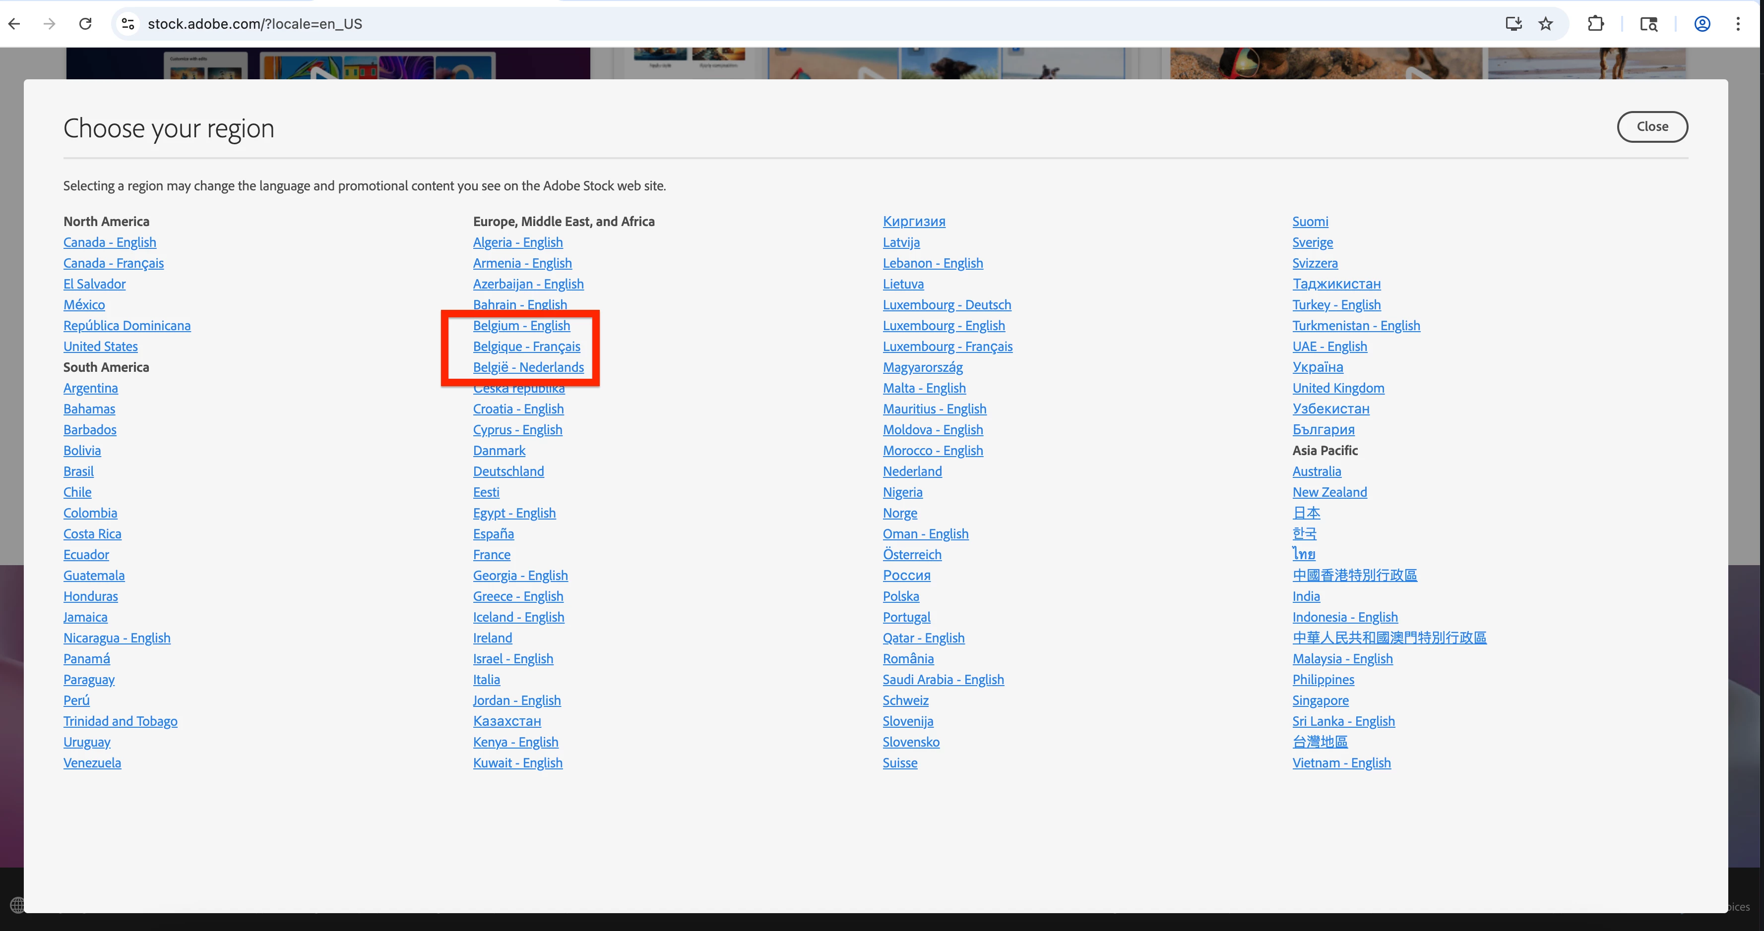The image size is (1764, 931).
Task: Open the tab search icon
Action: [1649, 24]
